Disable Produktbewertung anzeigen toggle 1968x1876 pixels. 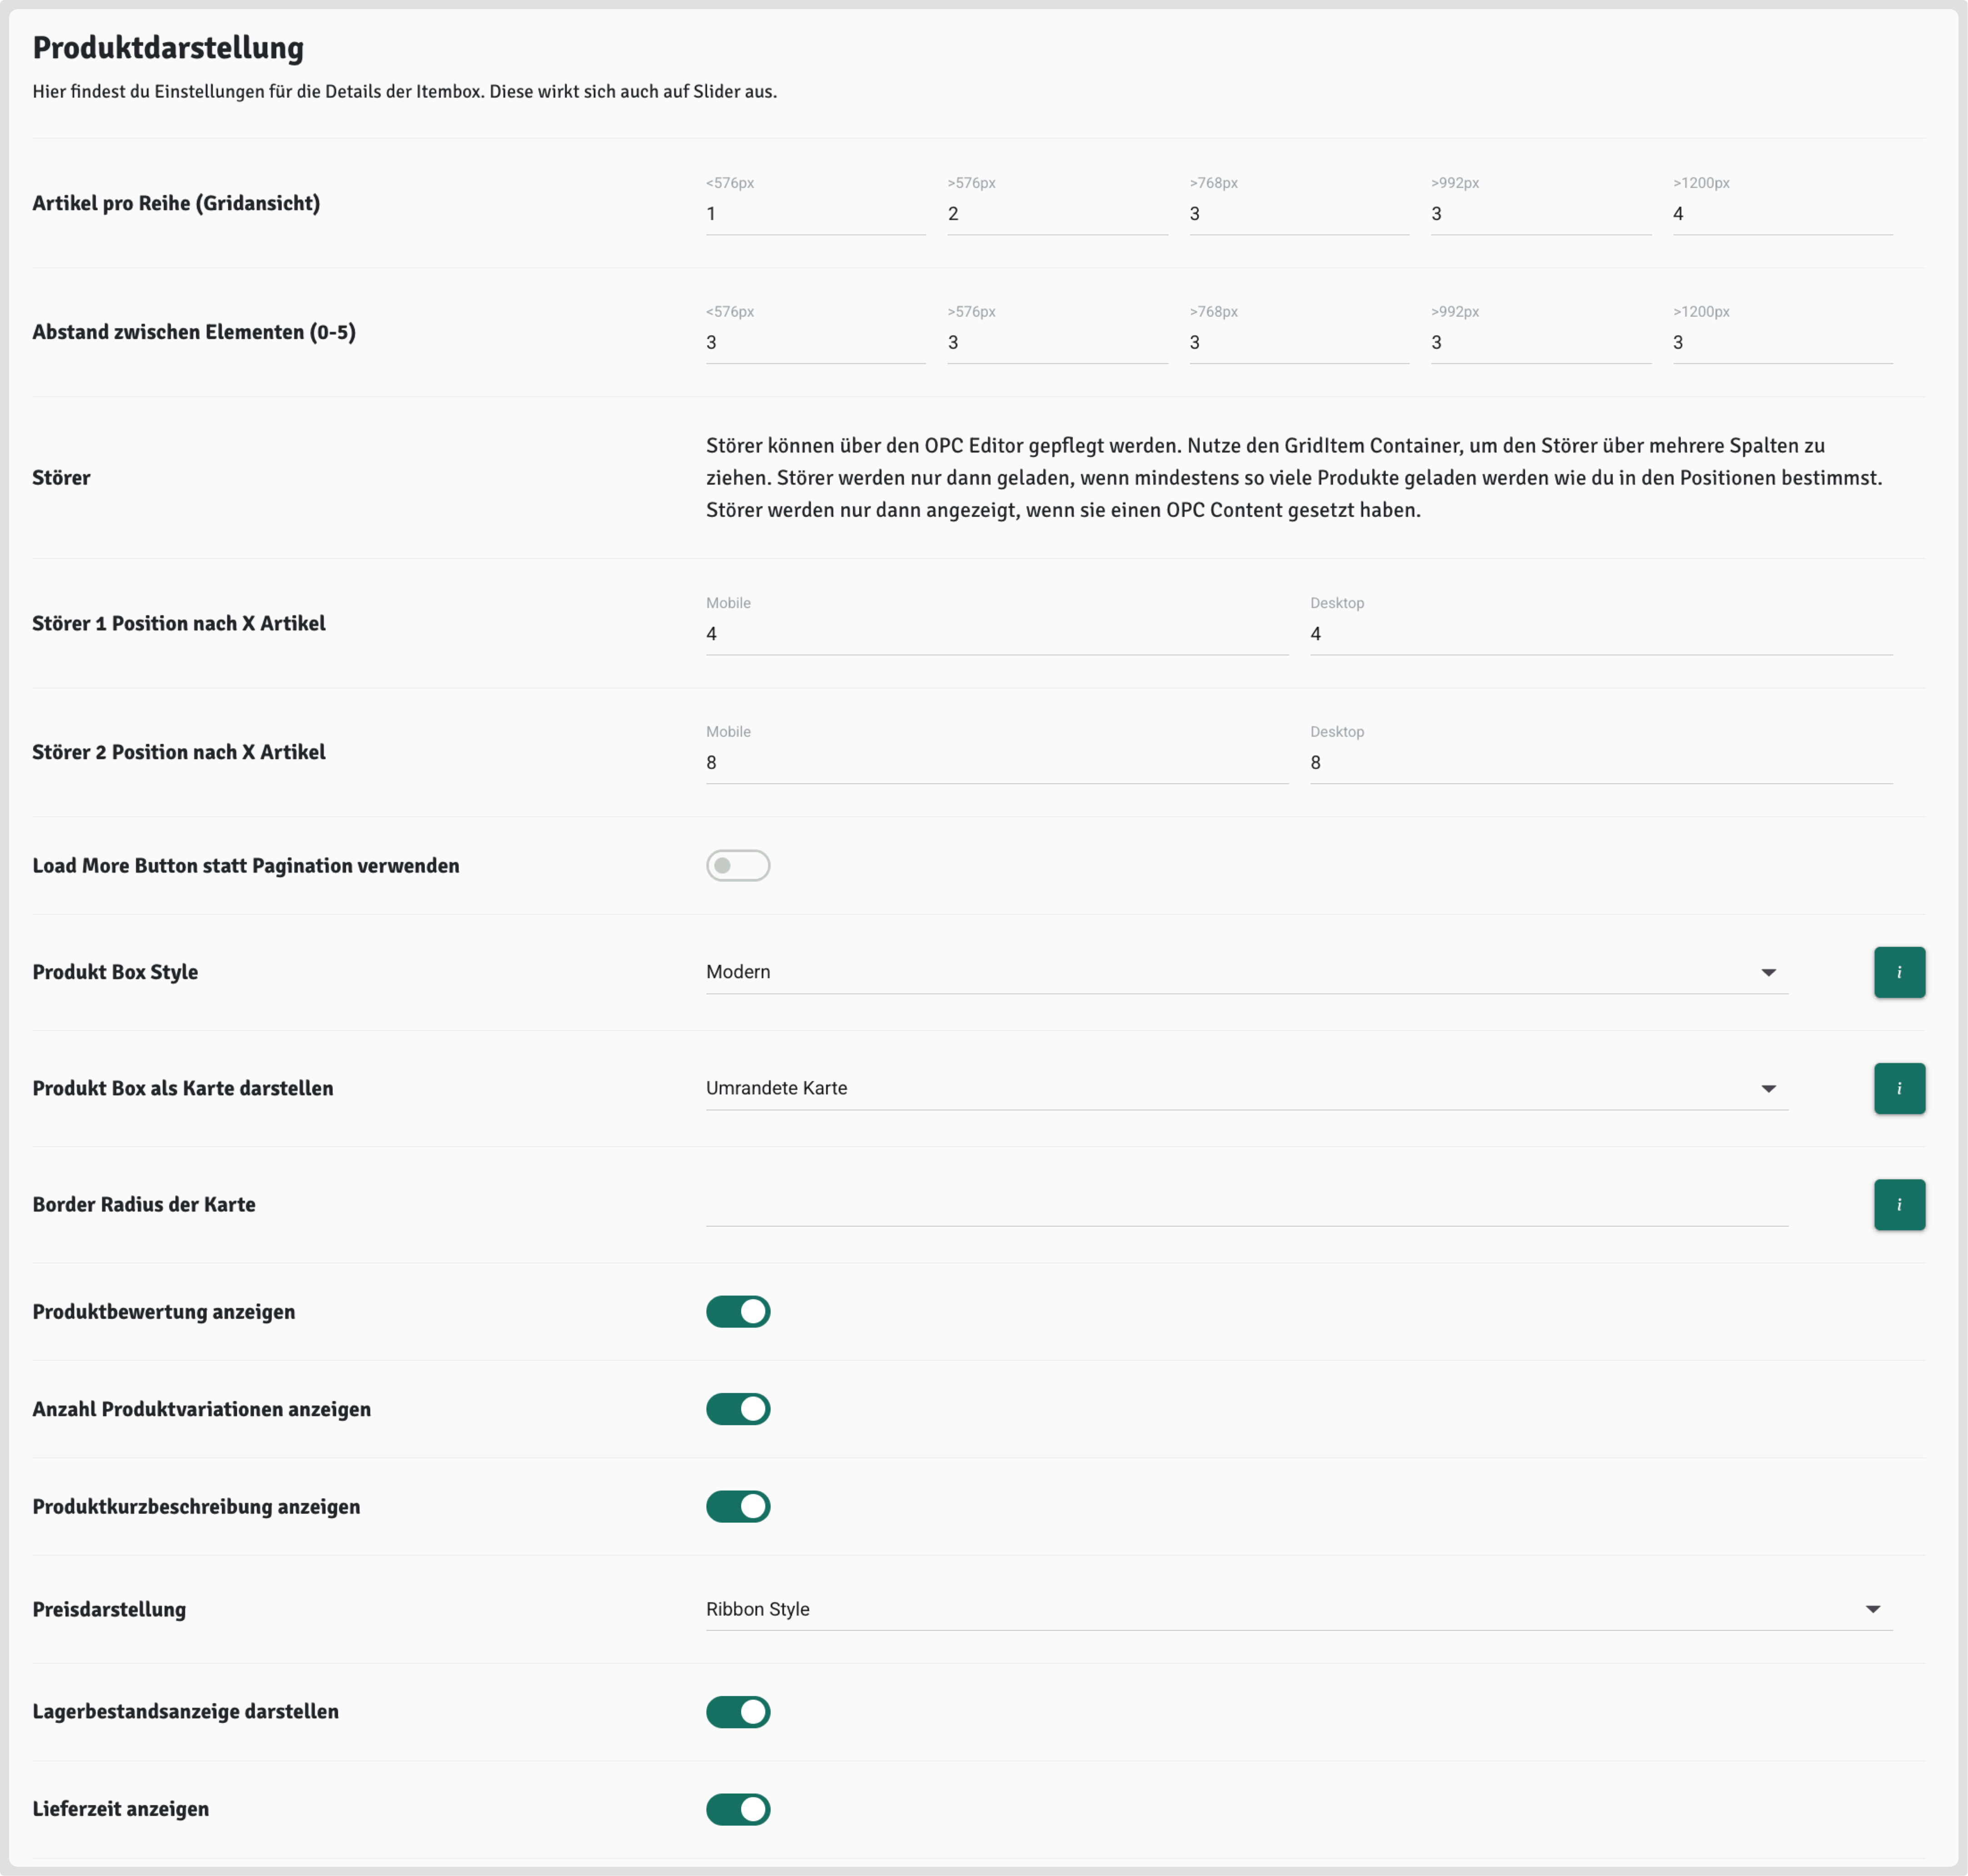point(738,1311)
